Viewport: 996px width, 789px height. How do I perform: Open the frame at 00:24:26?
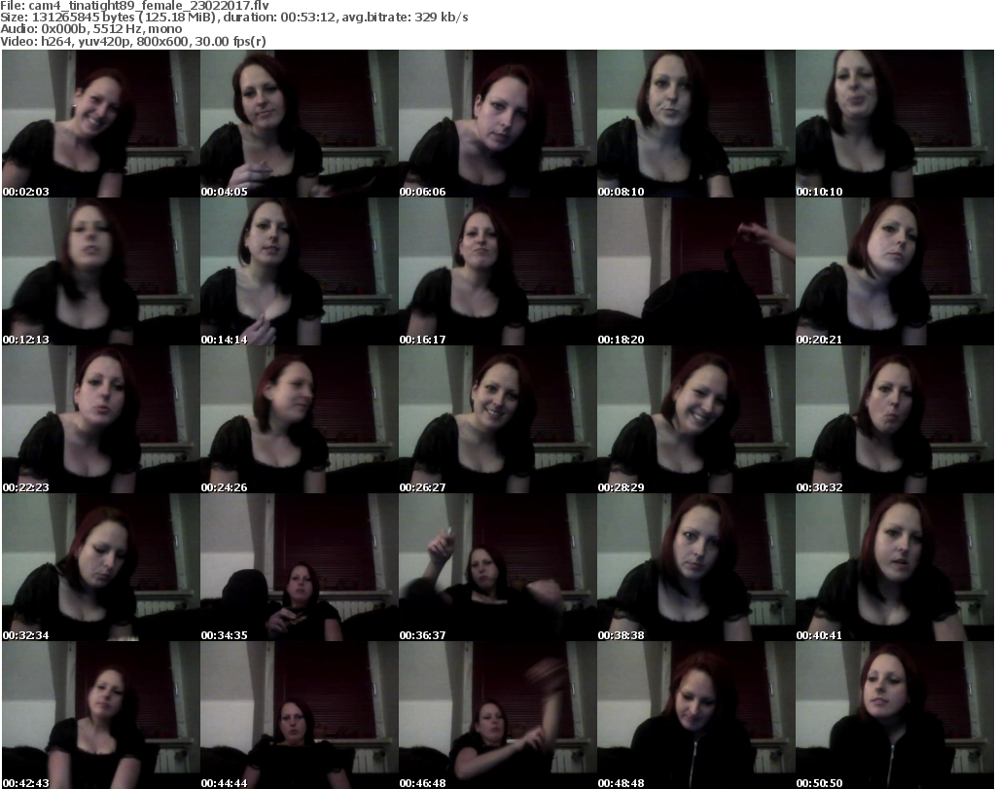tap(300, 420)
